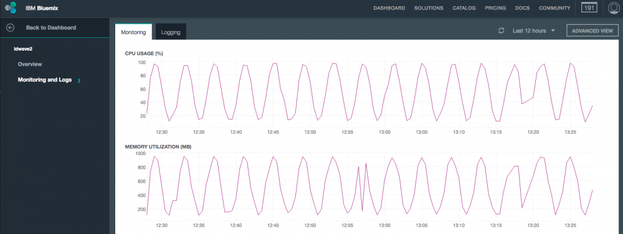Click the ADVANCED VIEW button
The image size is (623, 234).
[592, 31]
